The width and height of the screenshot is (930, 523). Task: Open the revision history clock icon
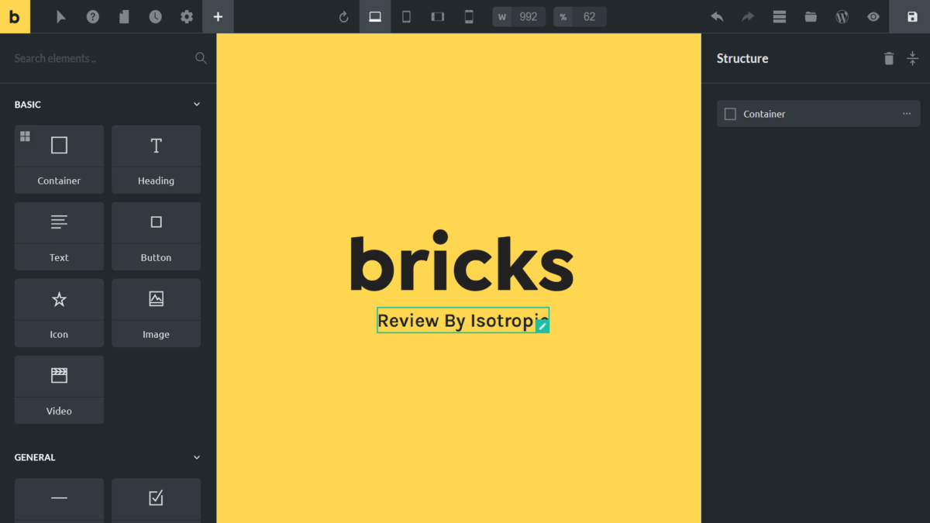[155, 16]
